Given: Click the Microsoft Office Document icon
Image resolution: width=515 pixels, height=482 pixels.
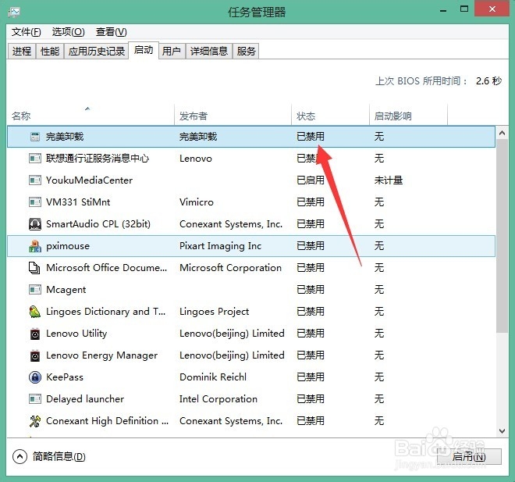Looking at the screenshot, I should point(34,268).
